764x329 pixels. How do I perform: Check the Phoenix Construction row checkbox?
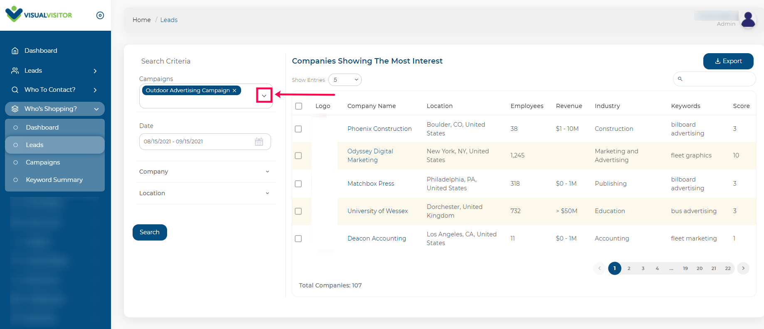click(298, 129)
